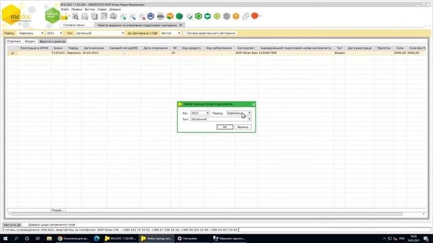Open Windows Start menu

[5, 238]
